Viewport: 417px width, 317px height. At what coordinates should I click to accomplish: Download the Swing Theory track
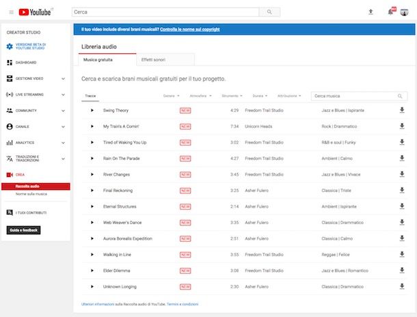point(402,110)
